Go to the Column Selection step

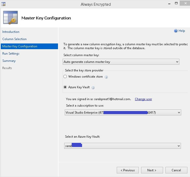coord(14,39)
